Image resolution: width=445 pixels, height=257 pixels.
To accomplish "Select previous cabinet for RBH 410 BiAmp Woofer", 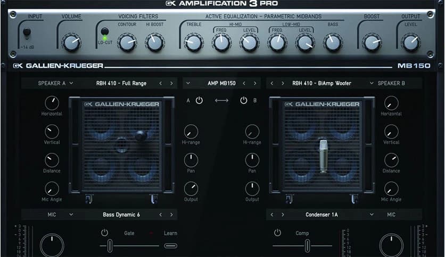I will 271,83.
